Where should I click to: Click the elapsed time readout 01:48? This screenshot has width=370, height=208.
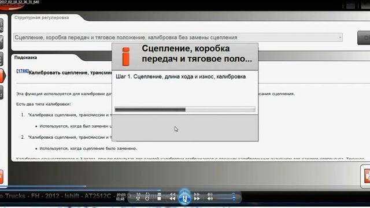click(120, 199)
